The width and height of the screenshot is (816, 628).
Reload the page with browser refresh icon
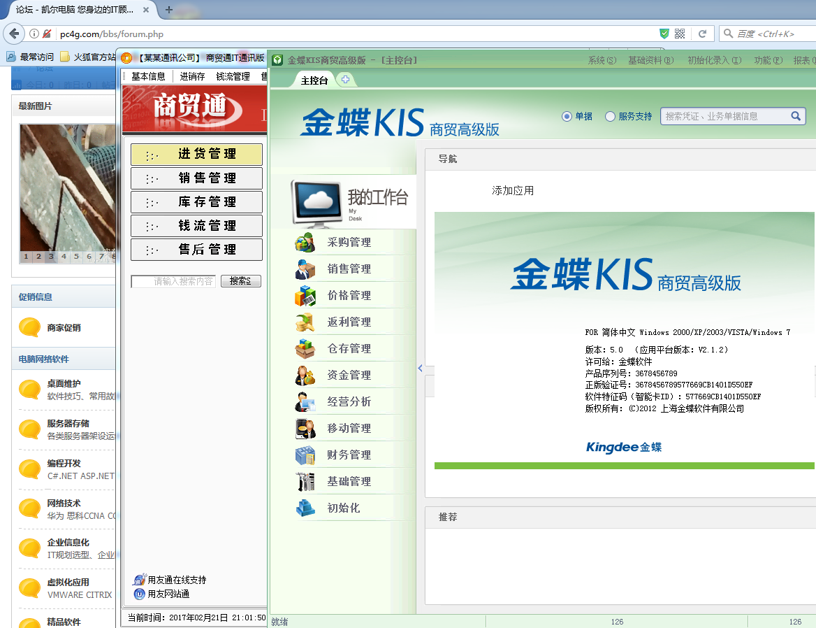[x=702, y=34]
